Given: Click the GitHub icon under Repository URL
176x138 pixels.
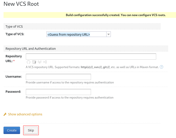Looking at the screenshot, I should pos(29,62).
